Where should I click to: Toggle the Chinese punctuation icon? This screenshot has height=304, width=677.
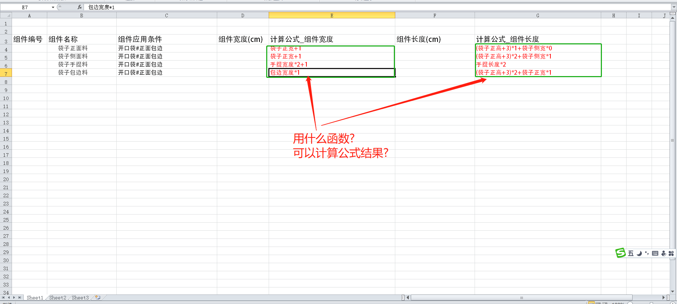pos(647,253)
